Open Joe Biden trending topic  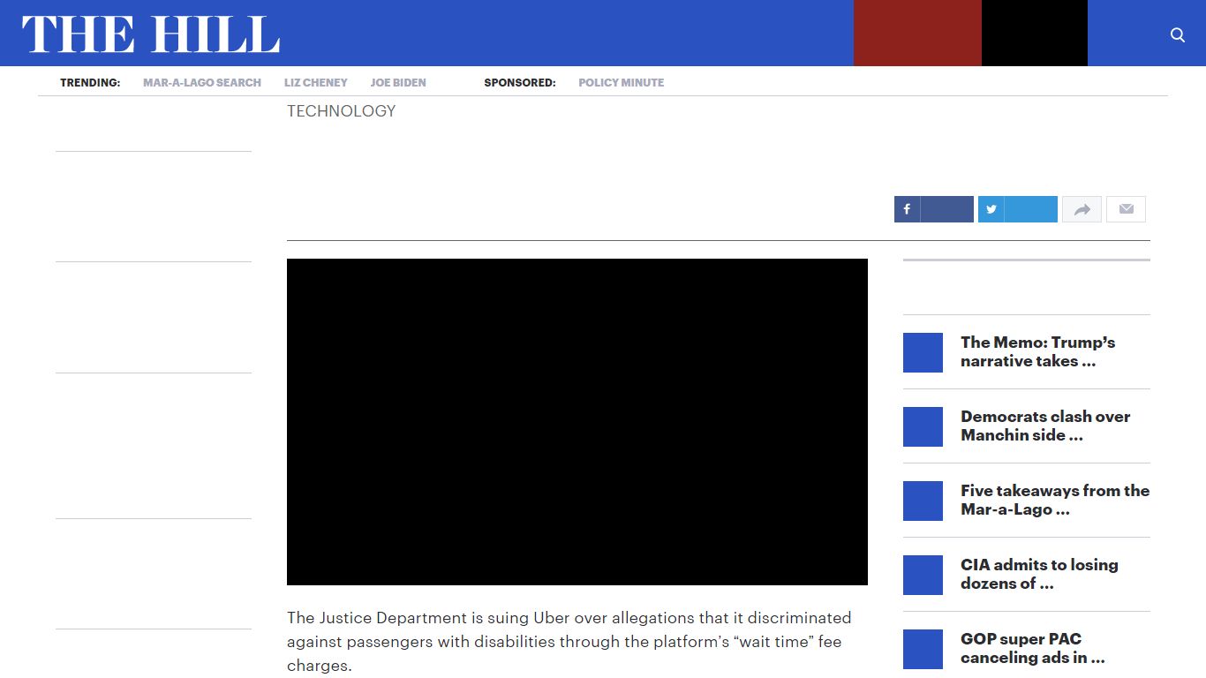click(398, 82)
